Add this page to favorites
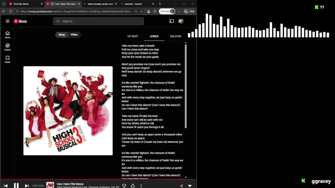335x188 pixels. [x=141, y=11]
